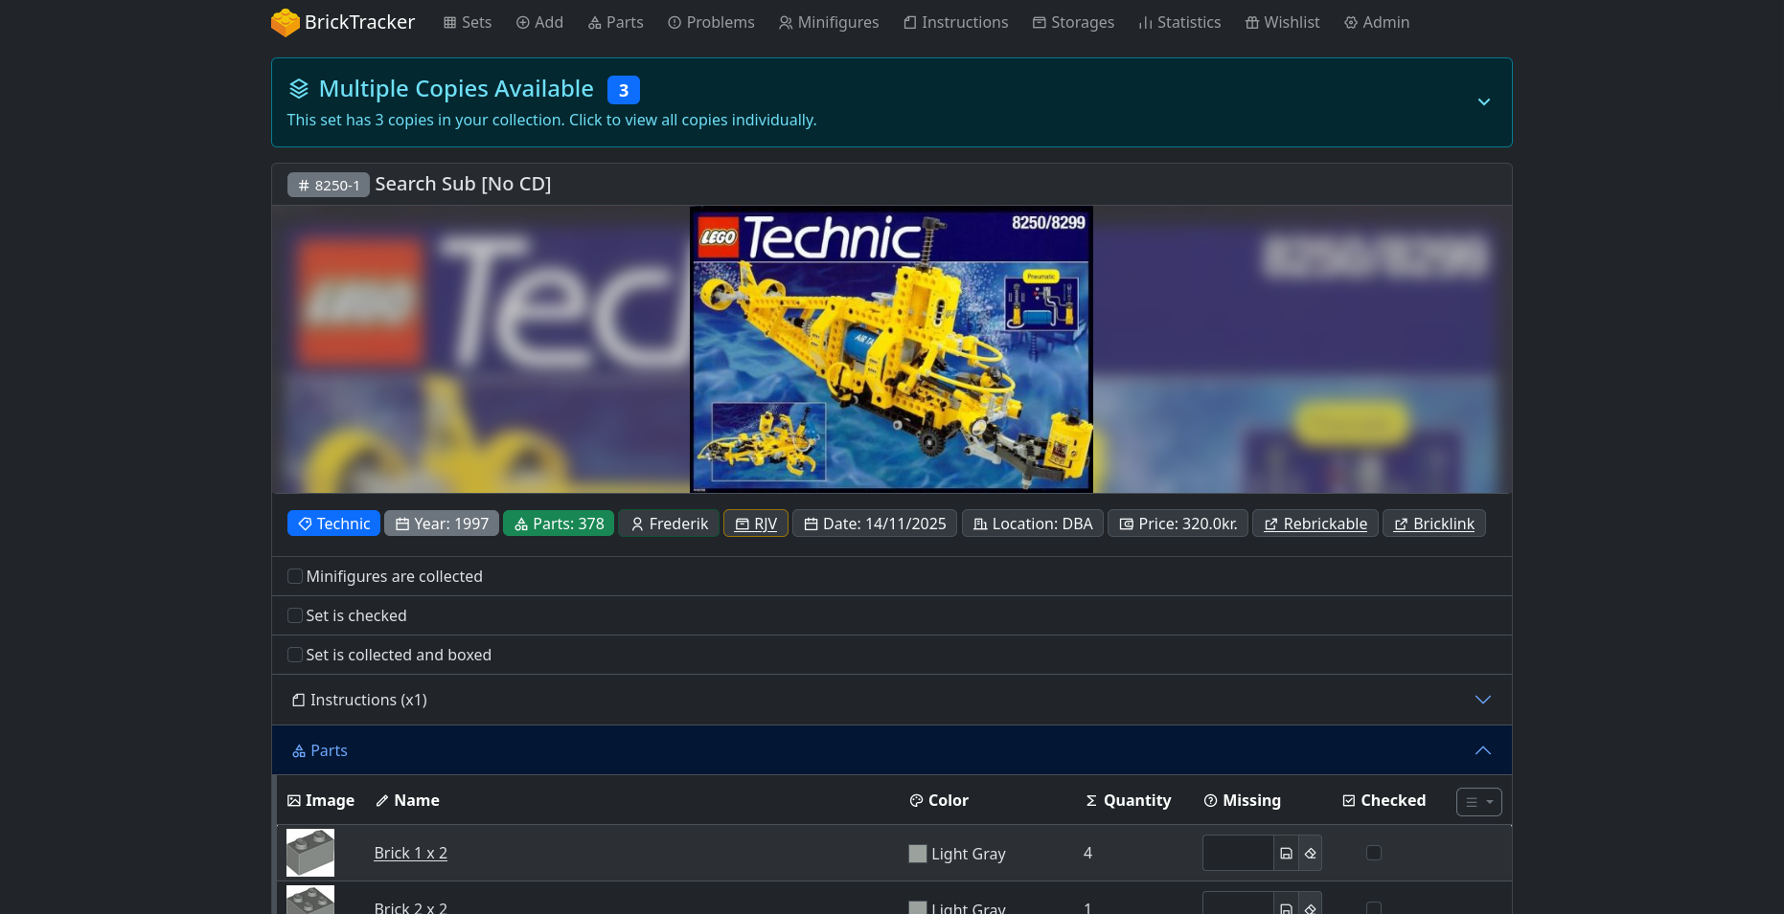
Task: Go to Statistics in the top menu
Action: (x=1178, y=22)
